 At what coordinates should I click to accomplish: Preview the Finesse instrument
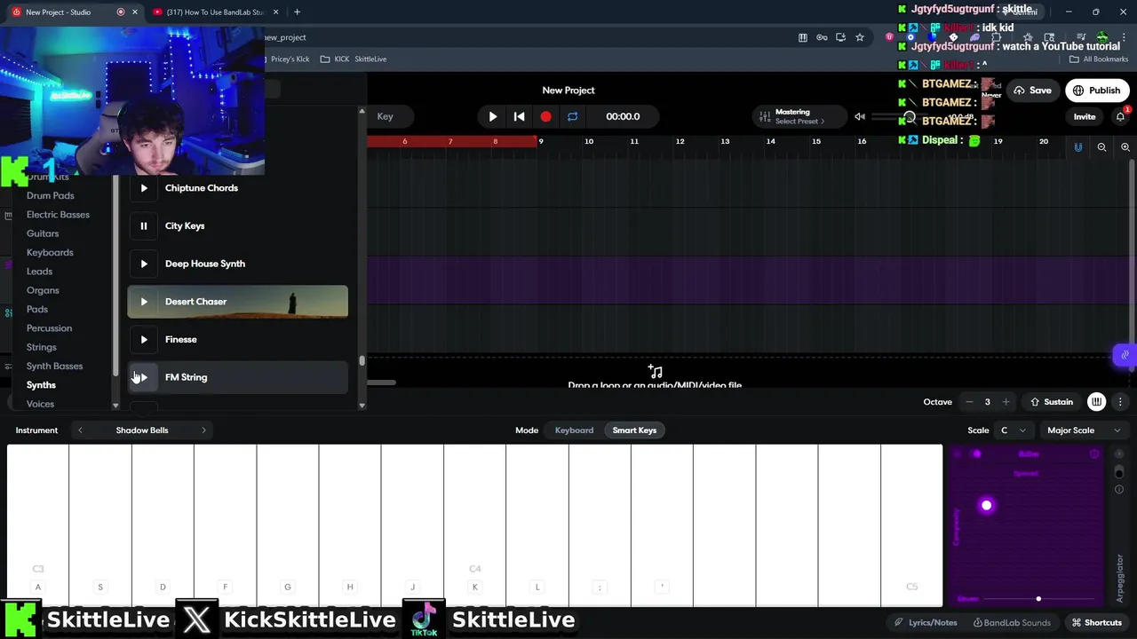tap(144, 339)
